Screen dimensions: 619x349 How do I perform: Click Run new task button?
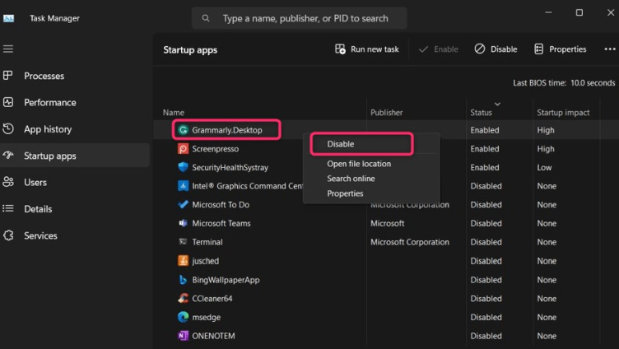pyautogui.click(x=366, y=49)
